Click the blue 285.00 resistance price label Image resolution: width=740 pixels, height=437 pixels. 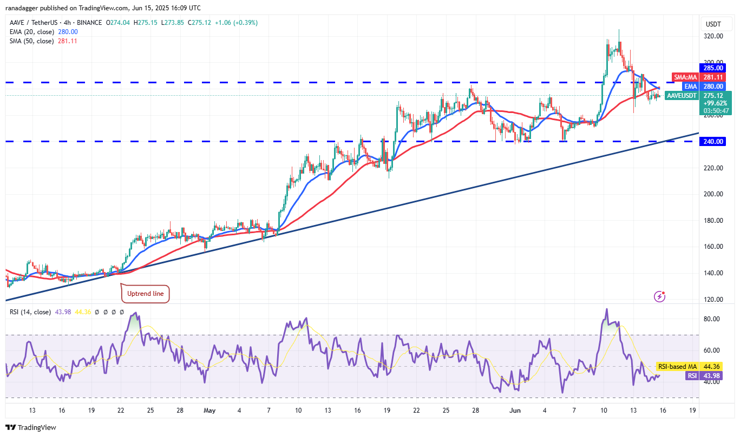pyautogui.click(x=713, y=68)
